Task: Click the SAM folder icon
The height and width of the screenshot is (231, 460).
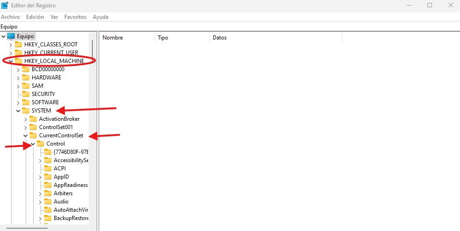Action: 26,86
